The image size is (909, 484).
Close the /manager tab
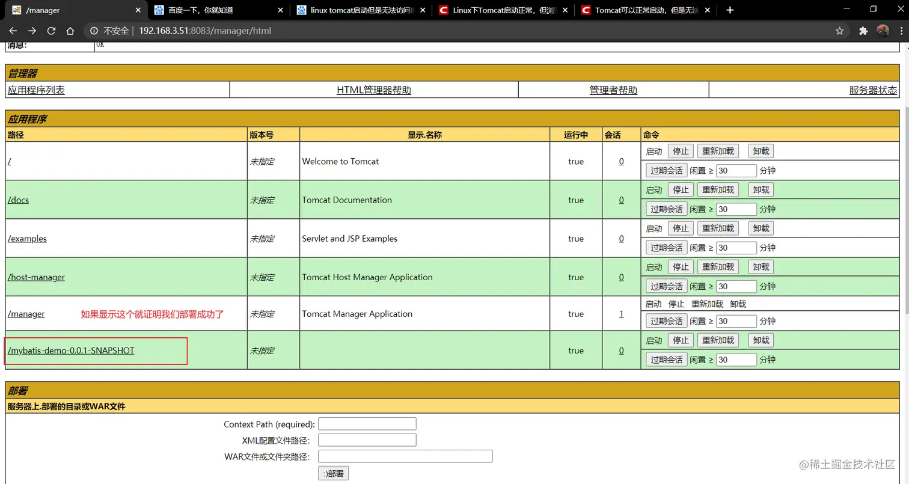coord(138,10)
